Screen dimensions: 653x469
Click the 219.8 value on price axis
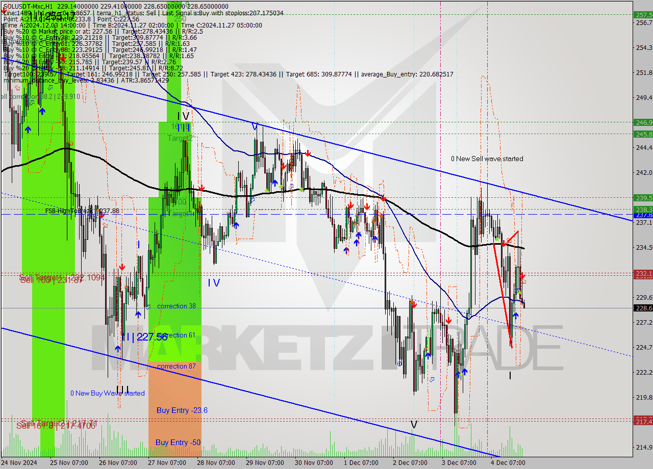click(643, 397)
